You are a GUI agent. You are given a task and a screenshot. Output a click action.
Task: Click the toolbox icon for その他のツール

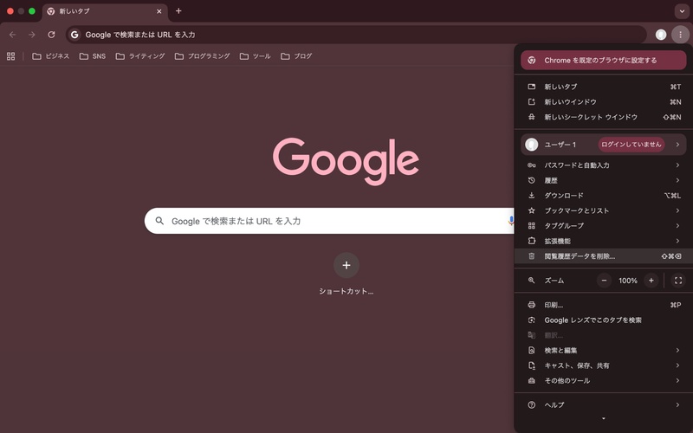532,380
